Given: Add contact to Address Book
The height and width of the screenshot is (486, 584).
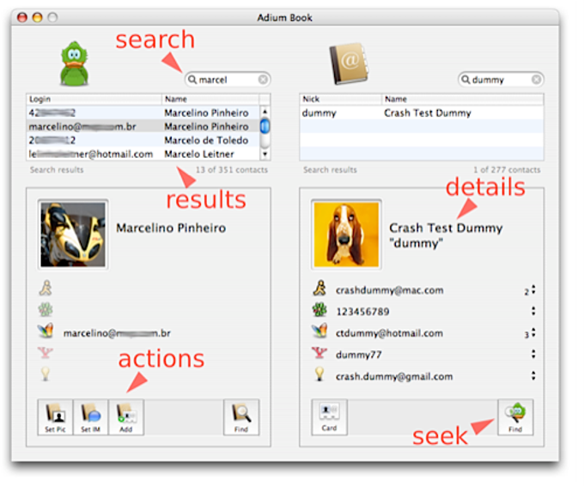Looking at the screenshot, I should [126, 417].
